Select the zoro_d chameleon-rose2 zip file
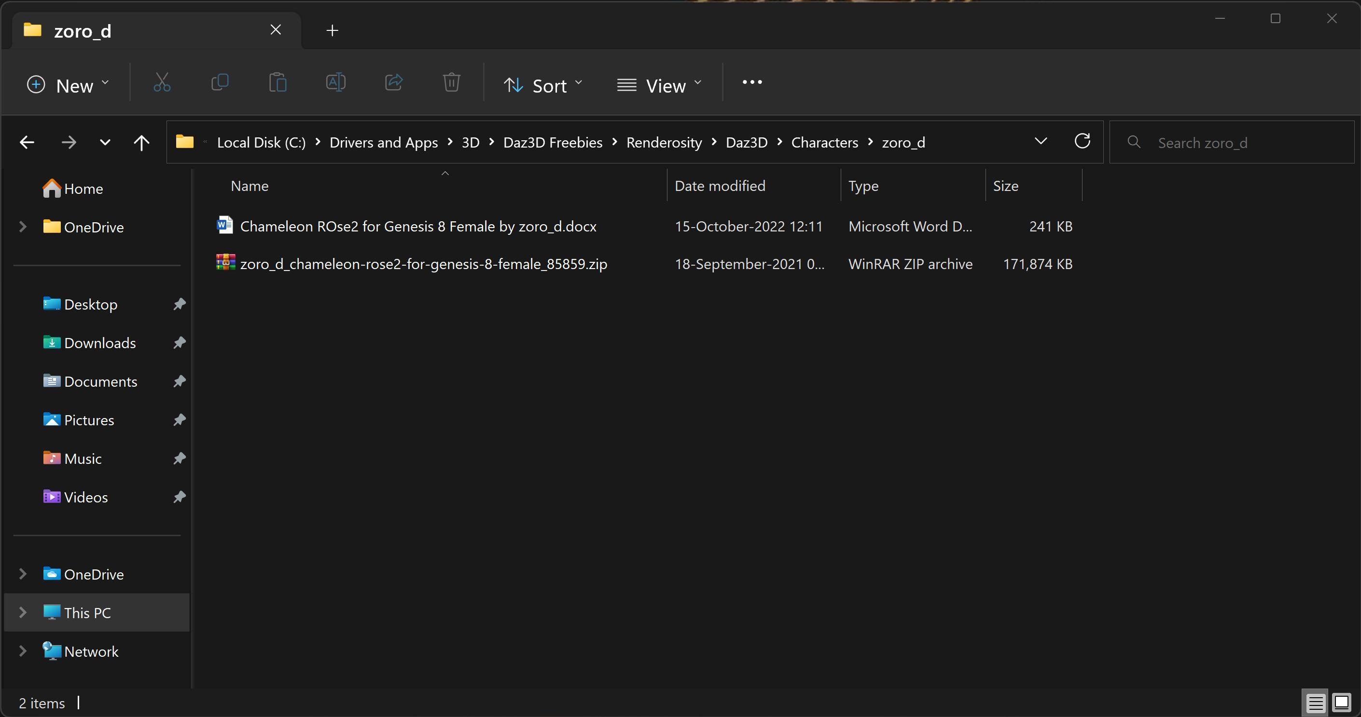 click(x=423, y=263)
